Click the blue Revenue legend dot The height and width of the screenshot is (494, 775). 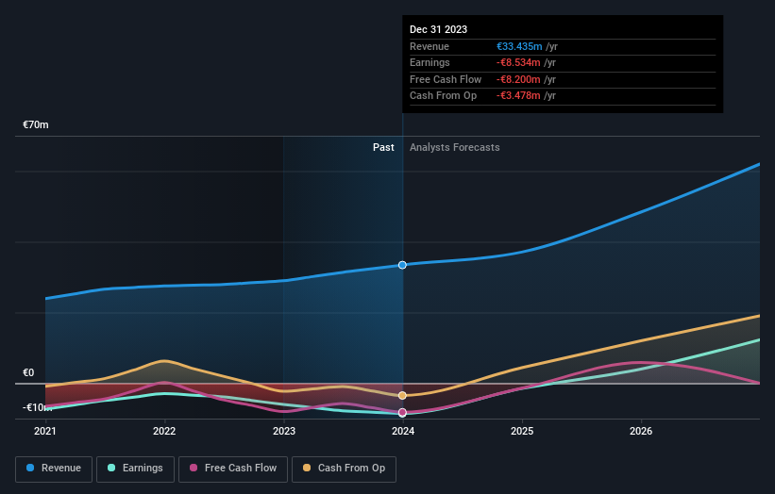pyautogui.click(x=30, y=468)
